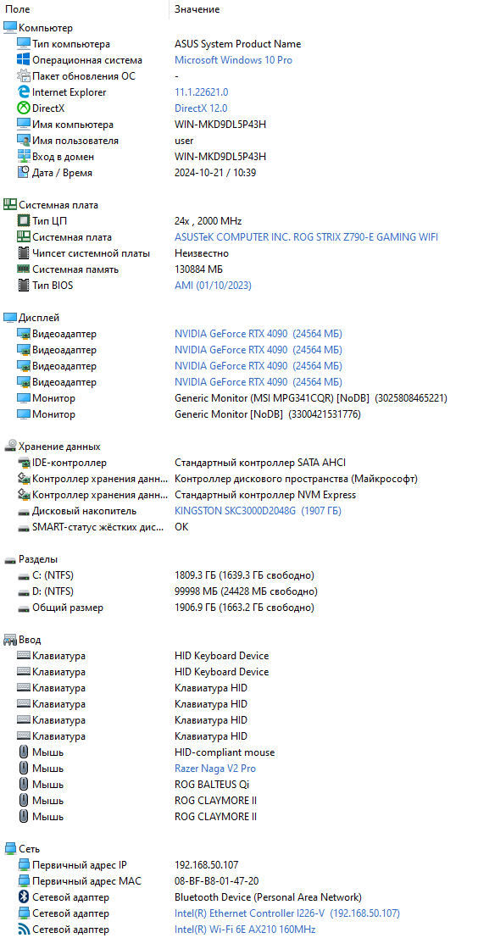
Task: Click the AMI (01/10/2023) BIOS link
Action: (213, 286)
